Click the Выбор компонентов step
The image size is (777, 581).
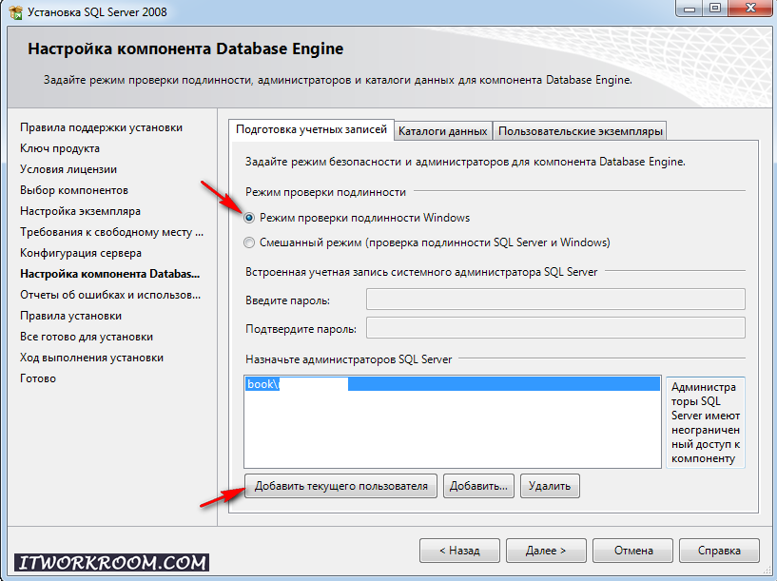[x=74, y=190]
